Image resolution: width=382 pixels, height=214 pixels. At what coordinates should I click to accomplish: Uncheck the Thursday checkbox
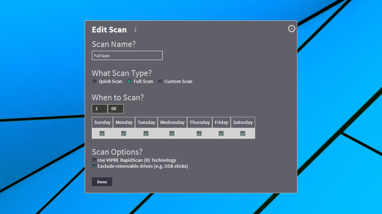pos(199,134)
